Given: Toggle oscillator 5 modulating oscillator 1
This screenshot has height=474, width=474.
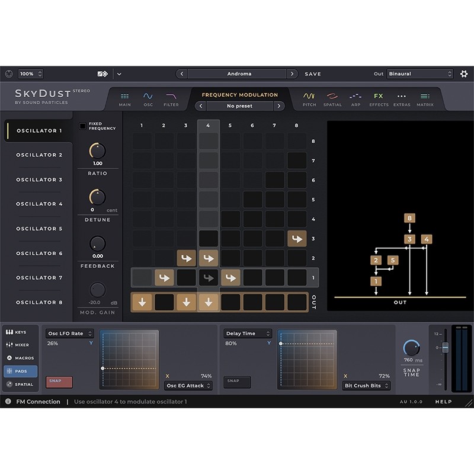Looking at the screenshot, I should (230, 277).
